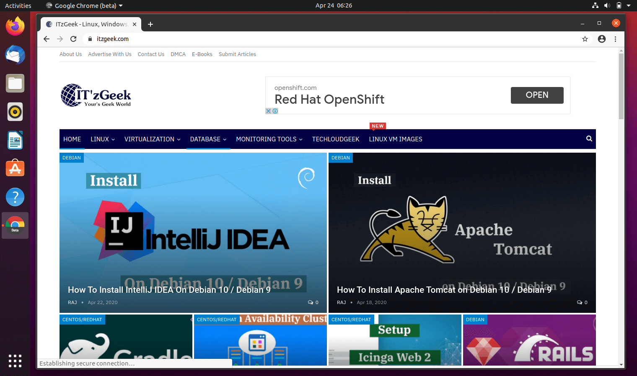This screenshot has width=637, height=376.
Task: Open the Chrome profile avatar menu
Action: coord(602,39)
